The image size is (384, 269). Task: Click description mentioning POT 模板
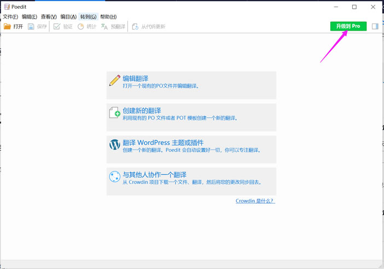coord(180,118)
